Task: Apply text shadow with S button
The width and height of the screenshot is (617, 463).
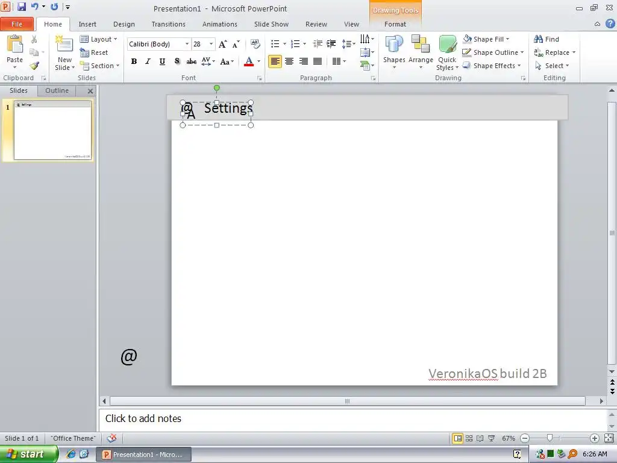Action: coord(177,61)
